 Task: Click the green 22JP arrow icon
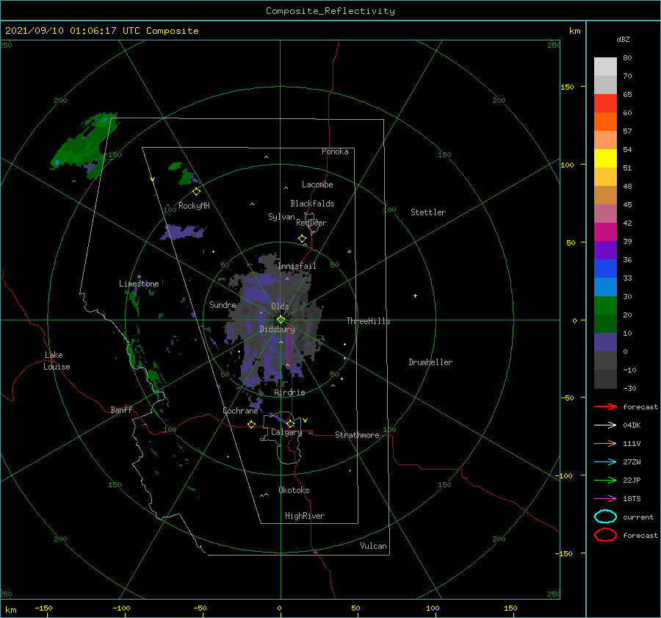pyautogui.click(x=605, y=480)
